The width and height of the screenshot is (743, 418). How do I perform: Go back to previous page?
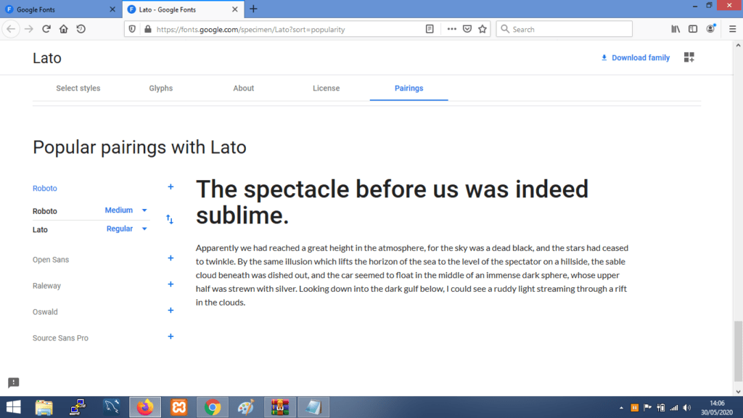(x=11, y=29)
